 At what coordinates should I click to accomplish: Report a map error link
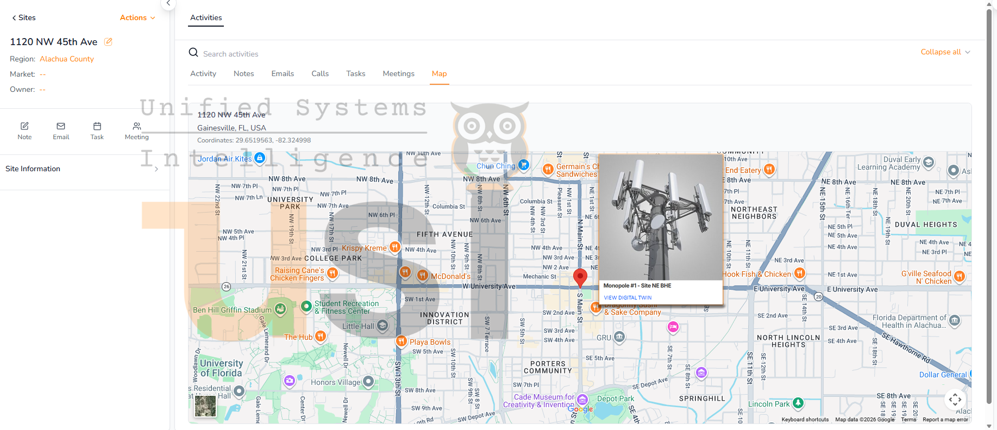point(945,420)
